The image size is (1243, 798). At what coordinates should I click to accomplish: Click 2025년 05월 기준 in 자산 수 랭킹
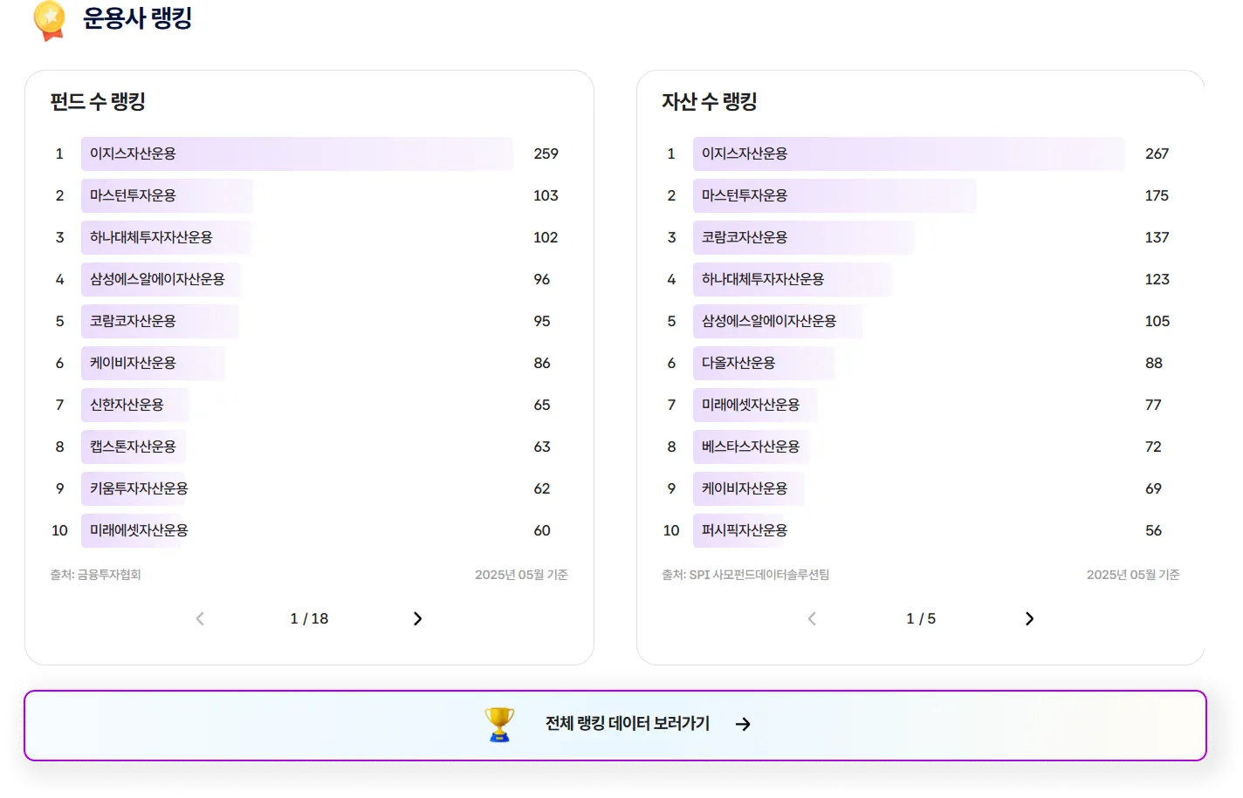click(x=1133, y=575)
